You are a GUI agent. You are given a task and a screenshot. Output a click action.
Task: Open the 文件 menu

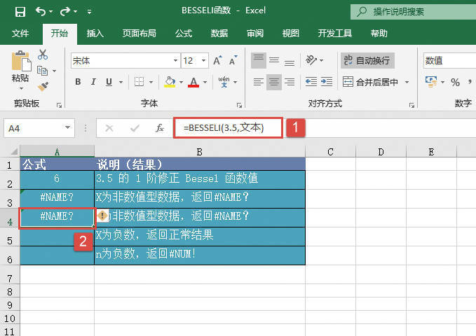pyautogui.click(x=20, y=34)
